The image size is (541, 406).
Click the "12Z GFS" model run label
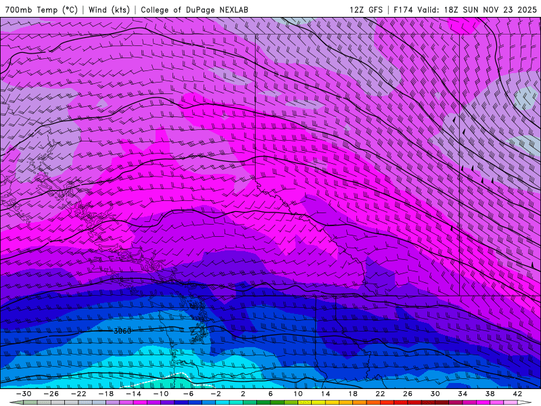(x=366, y=9)
